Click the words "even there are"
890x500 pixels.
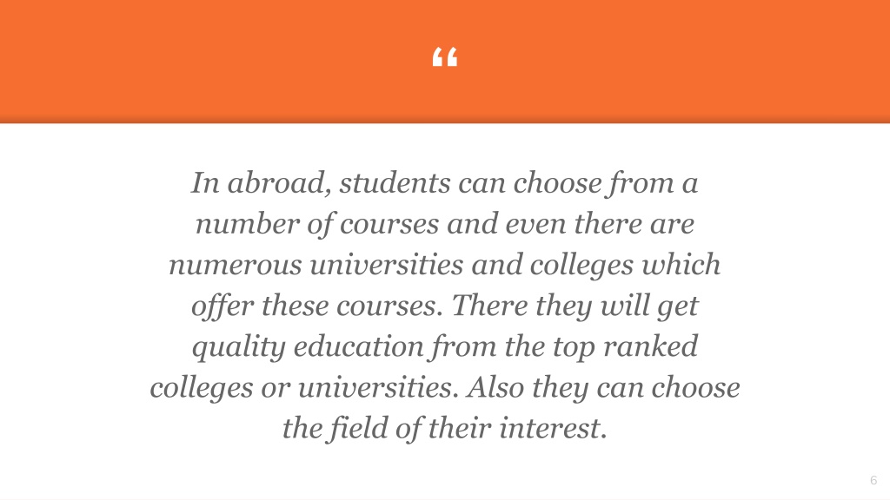[600, 225]
